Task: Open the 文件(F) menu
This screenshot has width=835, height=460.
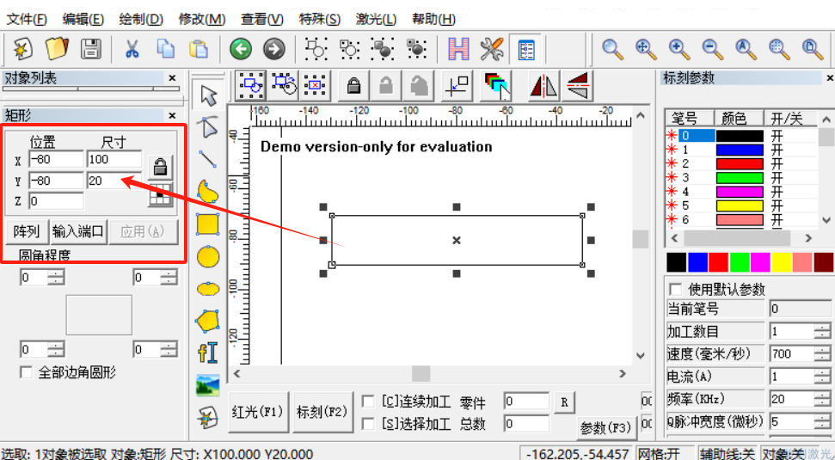Action: (x=26, y=19)
